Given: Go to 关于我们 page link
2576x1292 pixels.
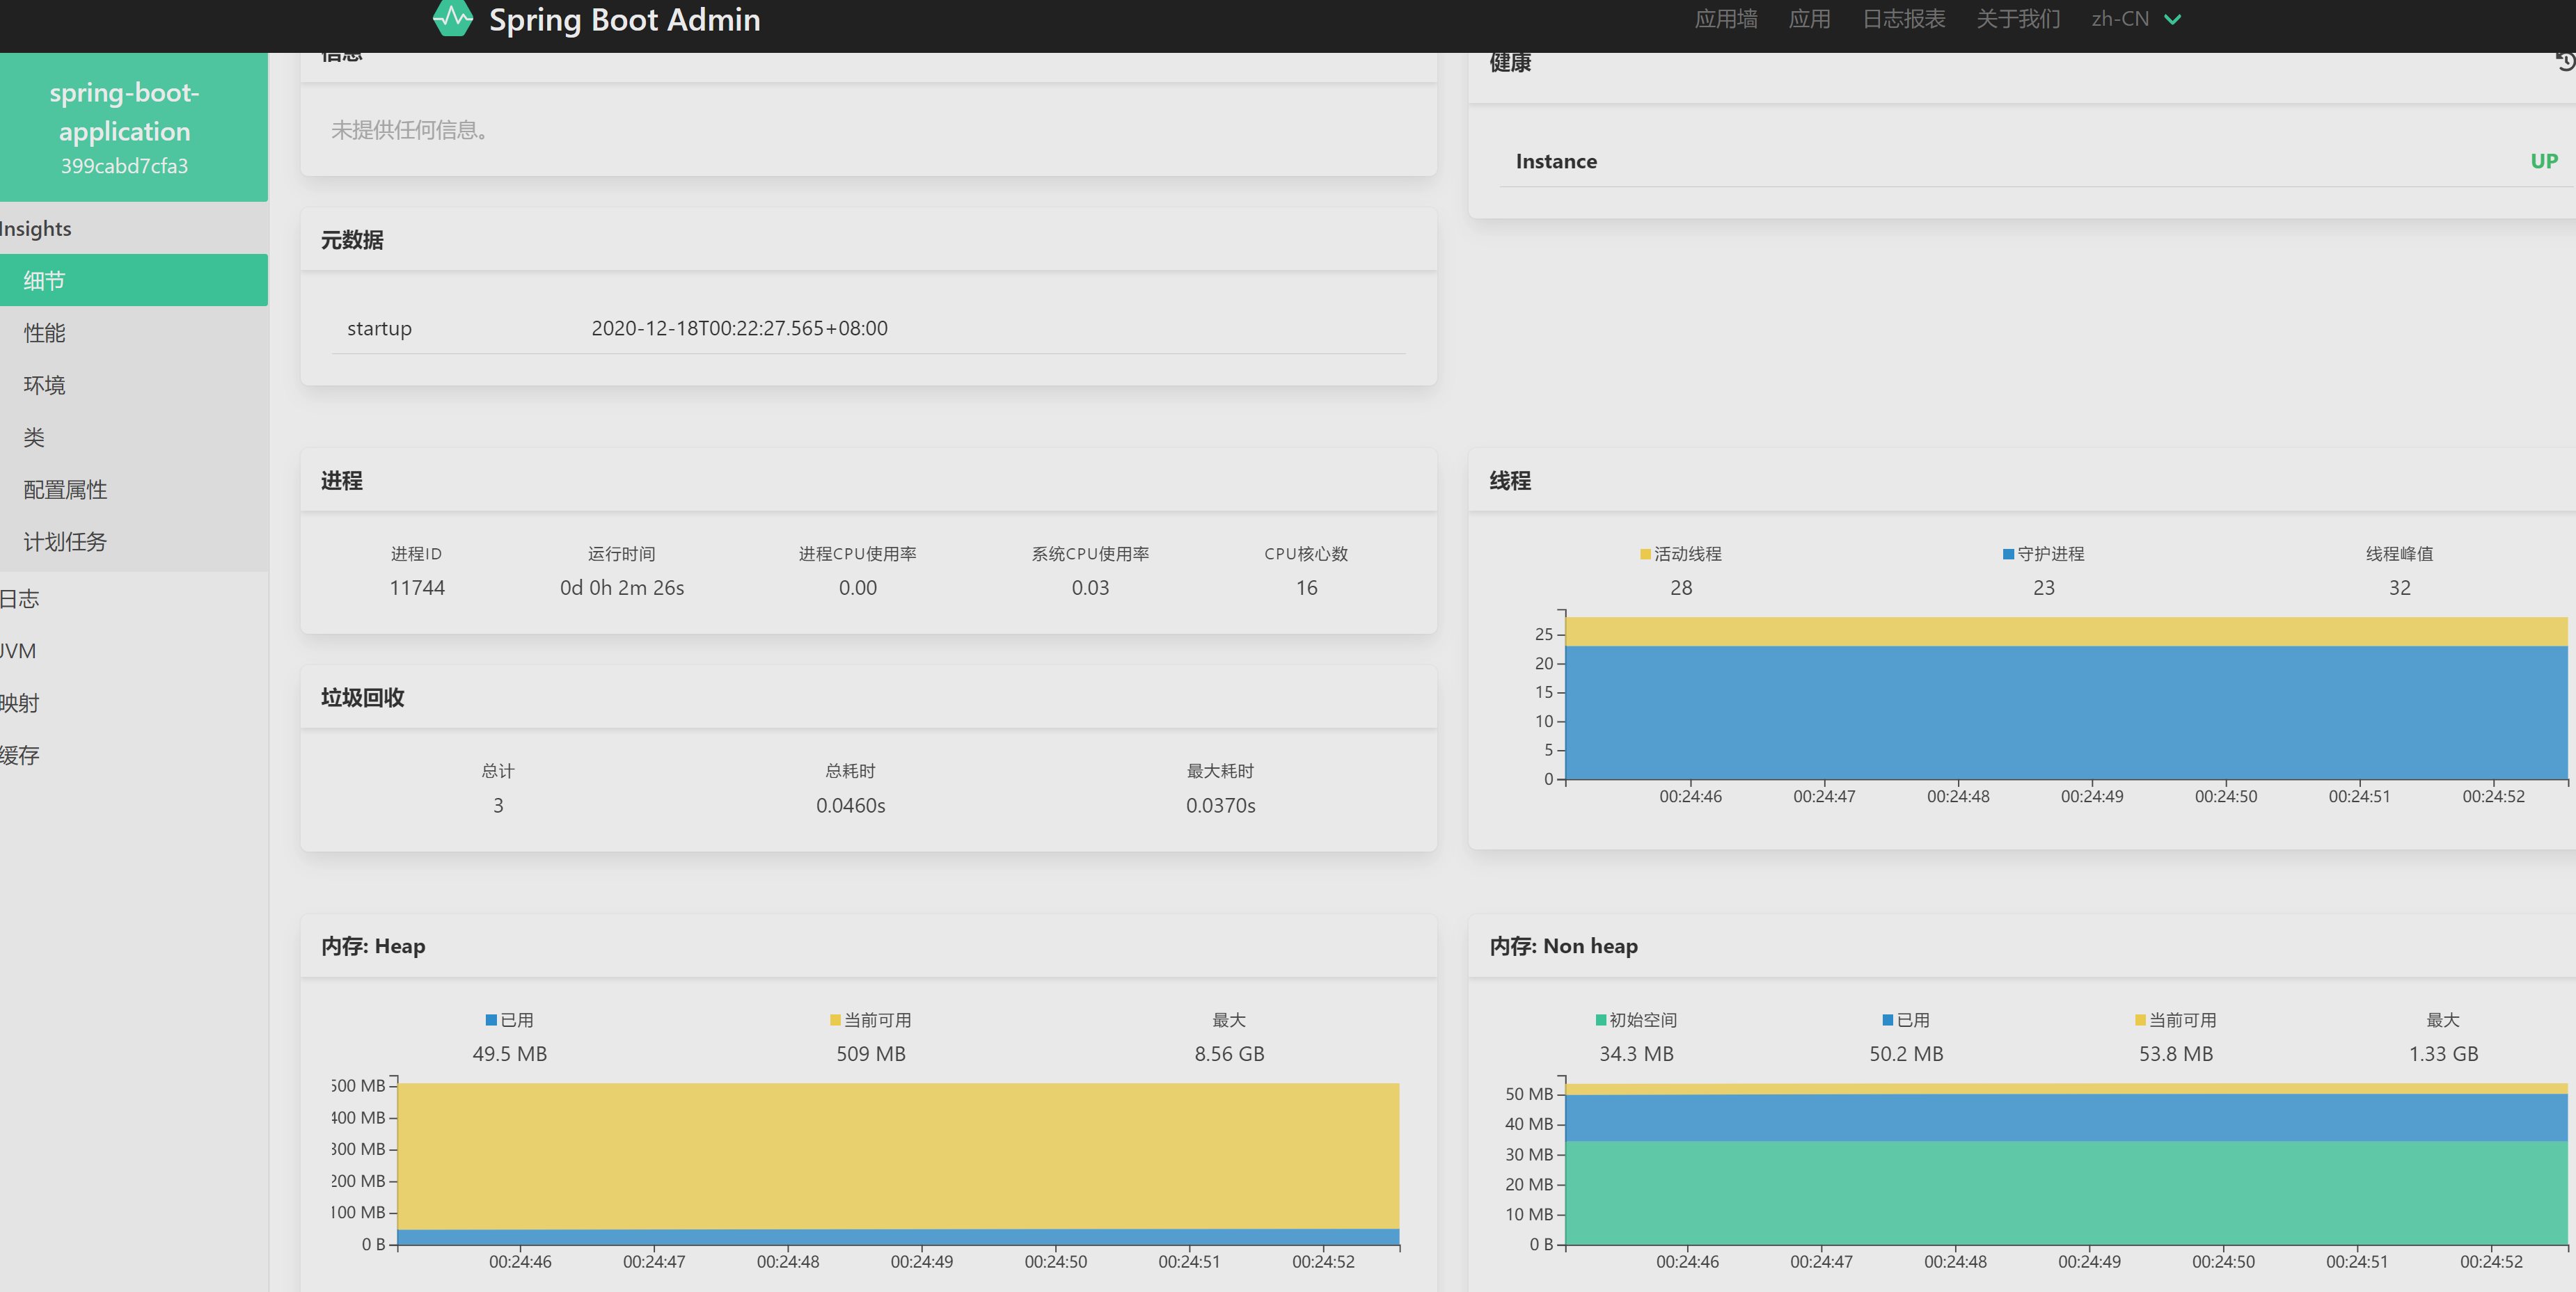Looking at the screenshot, I should pos(2018,19).
